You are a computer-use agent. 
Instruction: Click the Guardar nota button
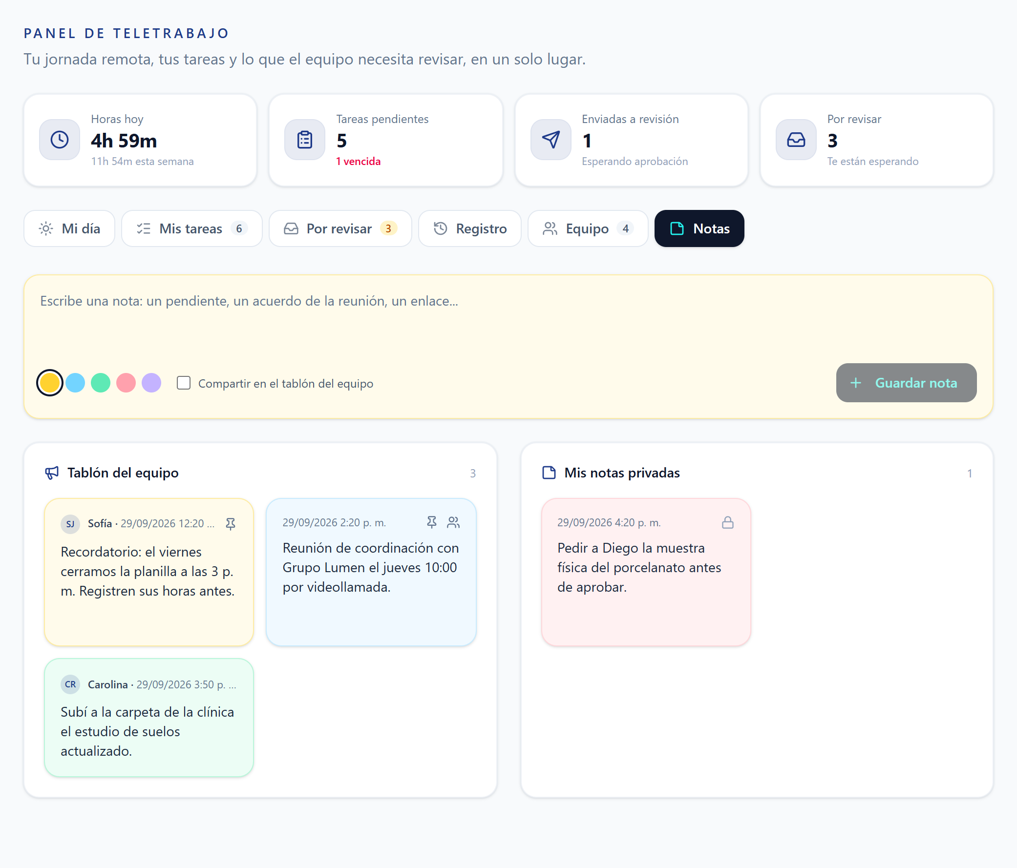906,383
